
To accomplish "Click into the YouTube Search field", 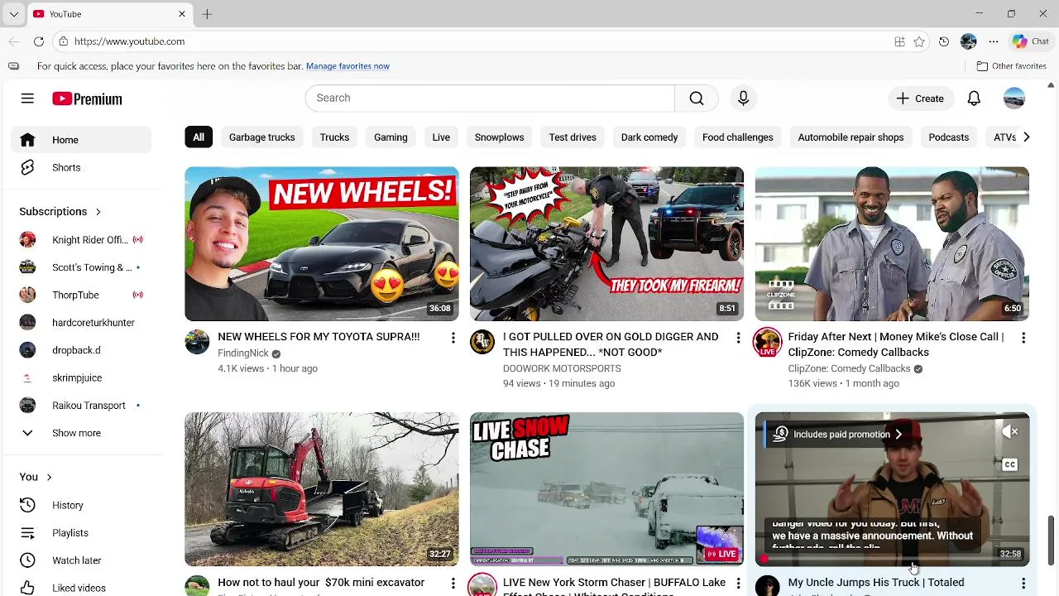I will [490, 99].
